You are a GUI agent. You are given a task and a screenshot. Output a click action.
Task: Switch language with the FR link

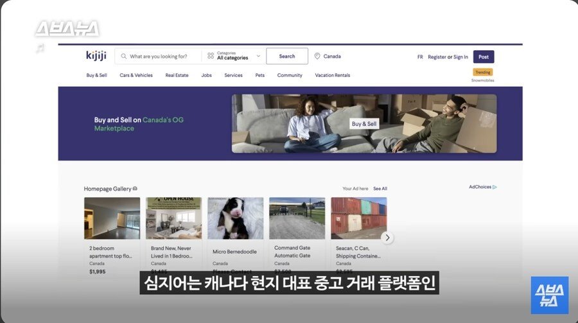click(x=420, y=57)
